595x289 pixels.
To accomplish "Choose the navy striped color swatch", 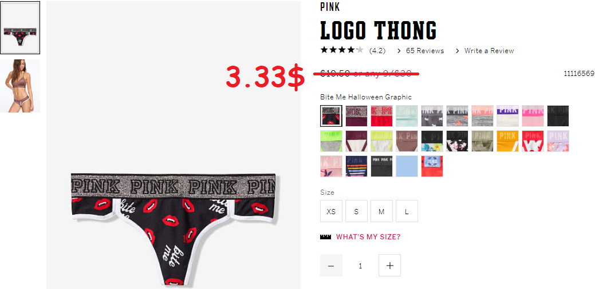I will (x=356, y=166).
